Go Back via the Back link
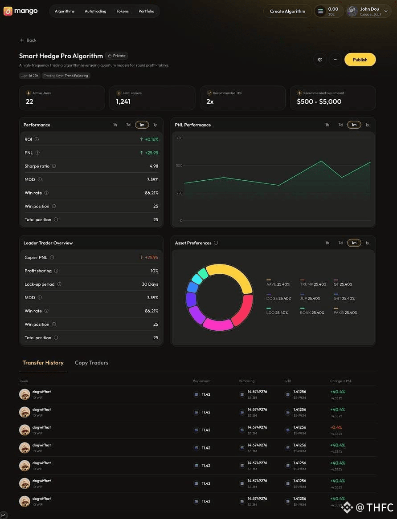 (x=28, y=40)
